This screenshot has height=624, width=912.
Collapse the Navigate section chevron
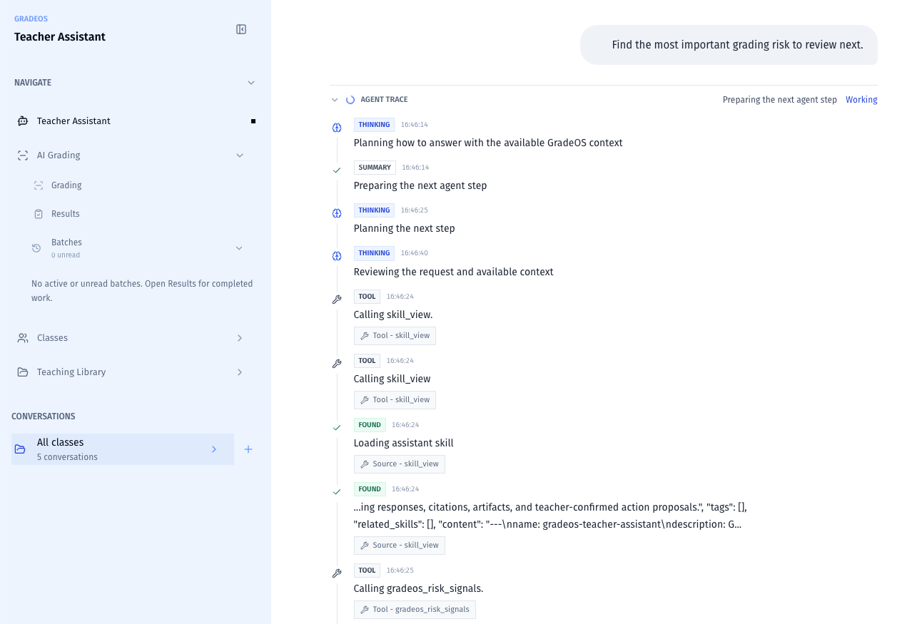click(251, 83)
